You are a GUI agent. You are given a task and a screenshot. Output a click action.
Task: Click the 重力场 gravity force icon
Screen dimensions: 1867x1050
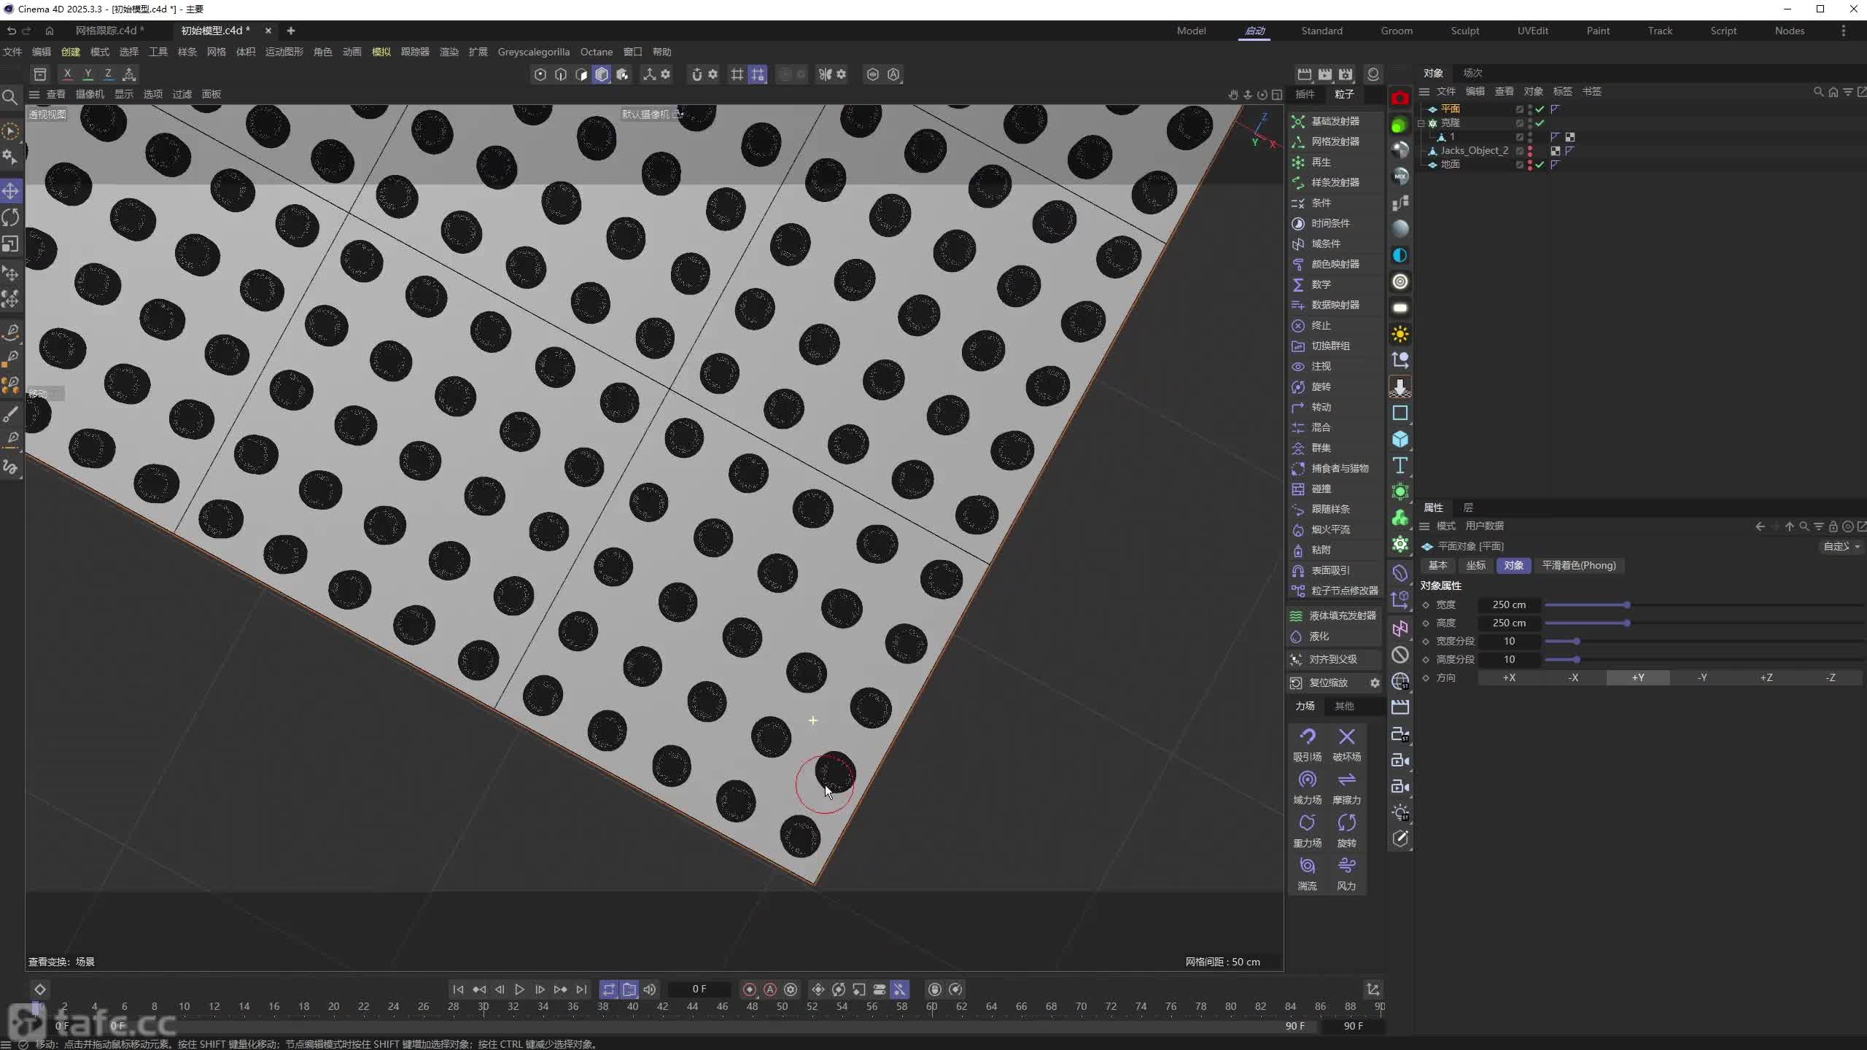coord(1307,824)
